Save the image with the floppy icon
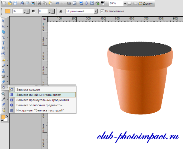The width and height of the screenshot is (183, 149). 15,3
